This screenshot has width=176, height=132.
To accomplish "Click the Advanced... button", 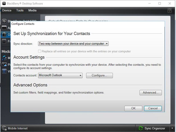I will (150, 92).
